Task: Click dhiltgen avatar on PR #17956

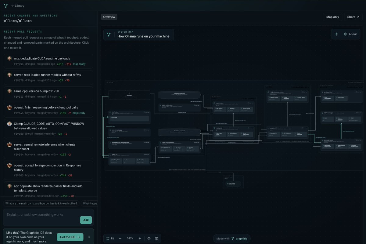Action: [x=9, y=58]
